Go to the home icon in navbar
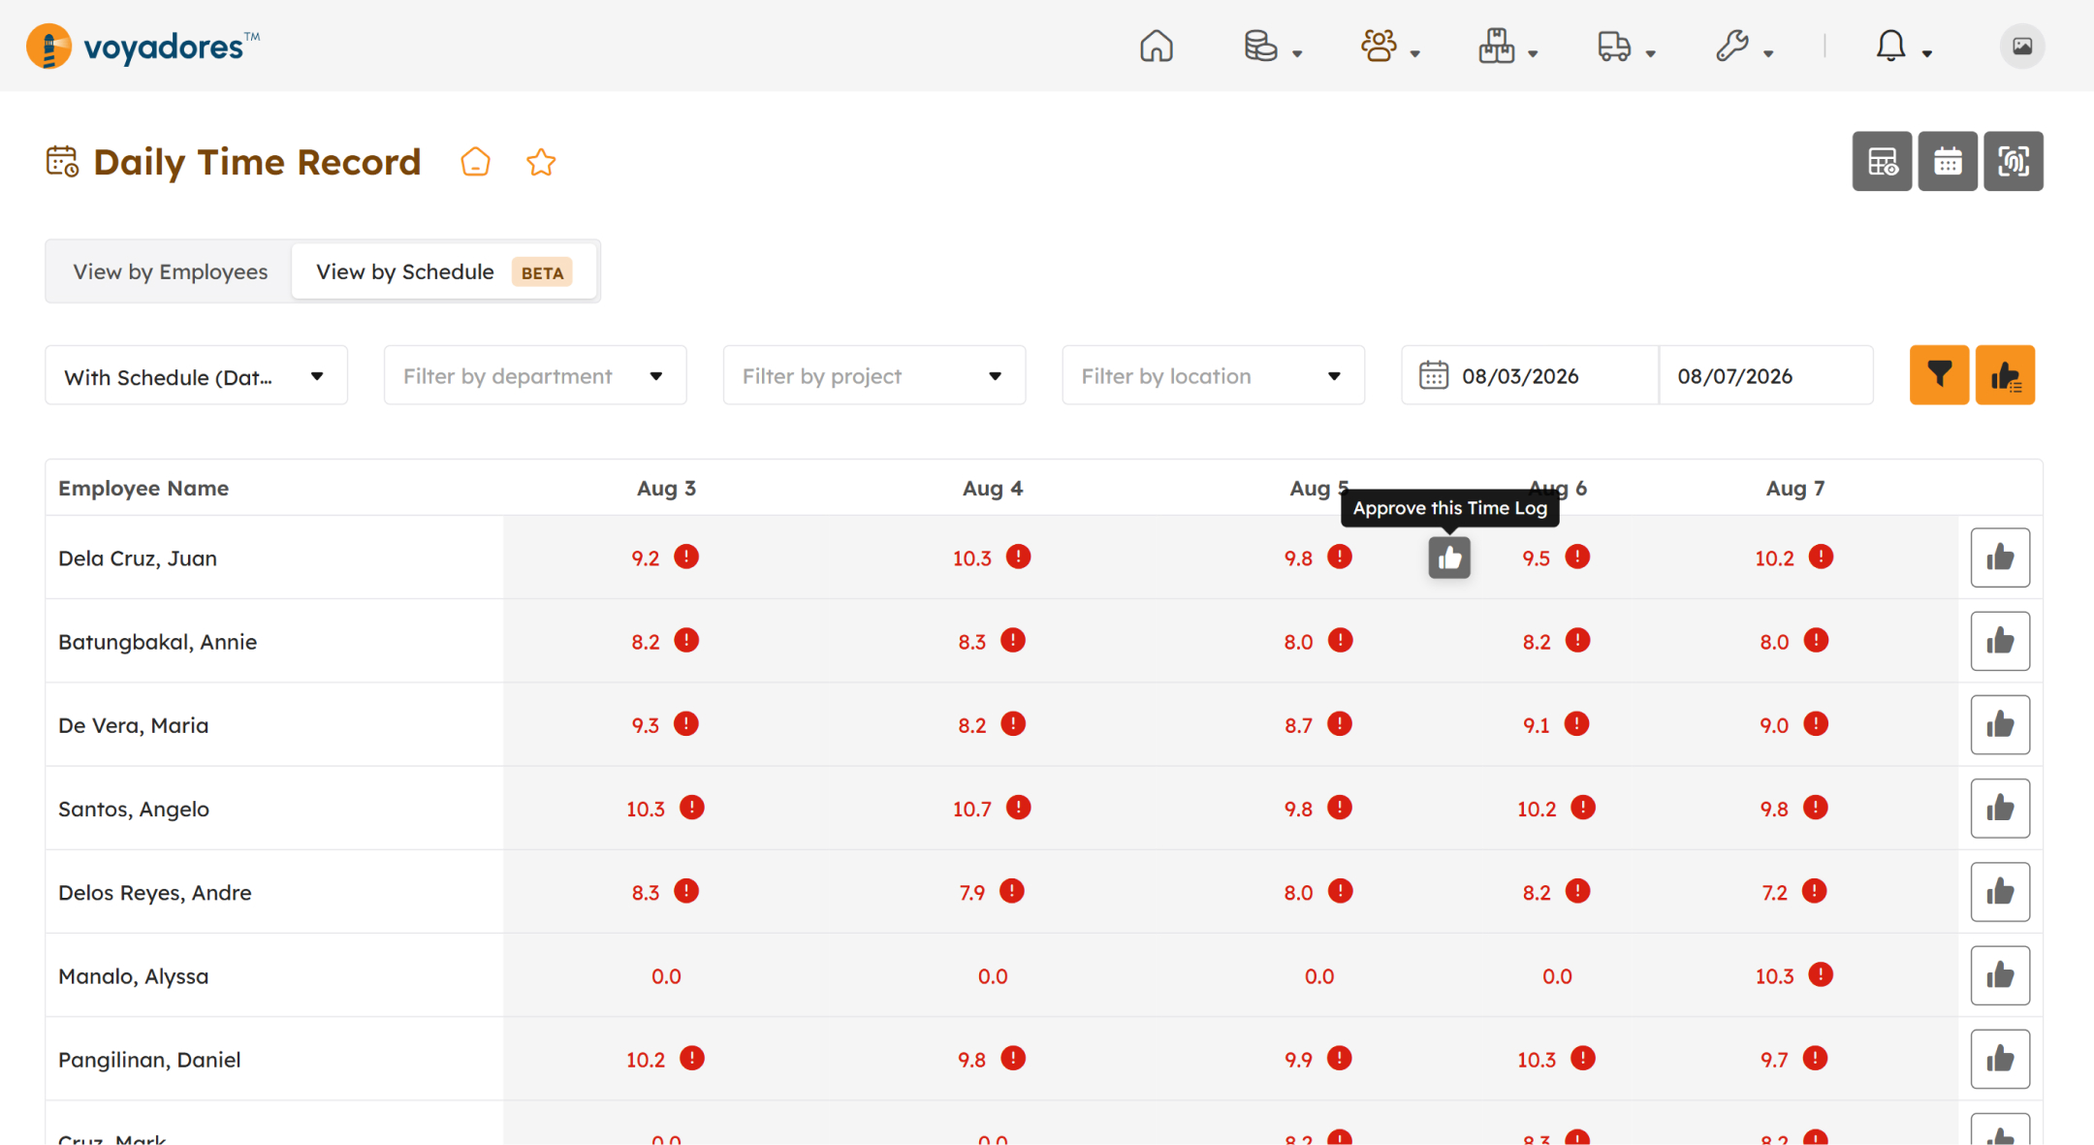Image resolution: width=2094 pixels, height=1145 pixels. coord(1156,46)
